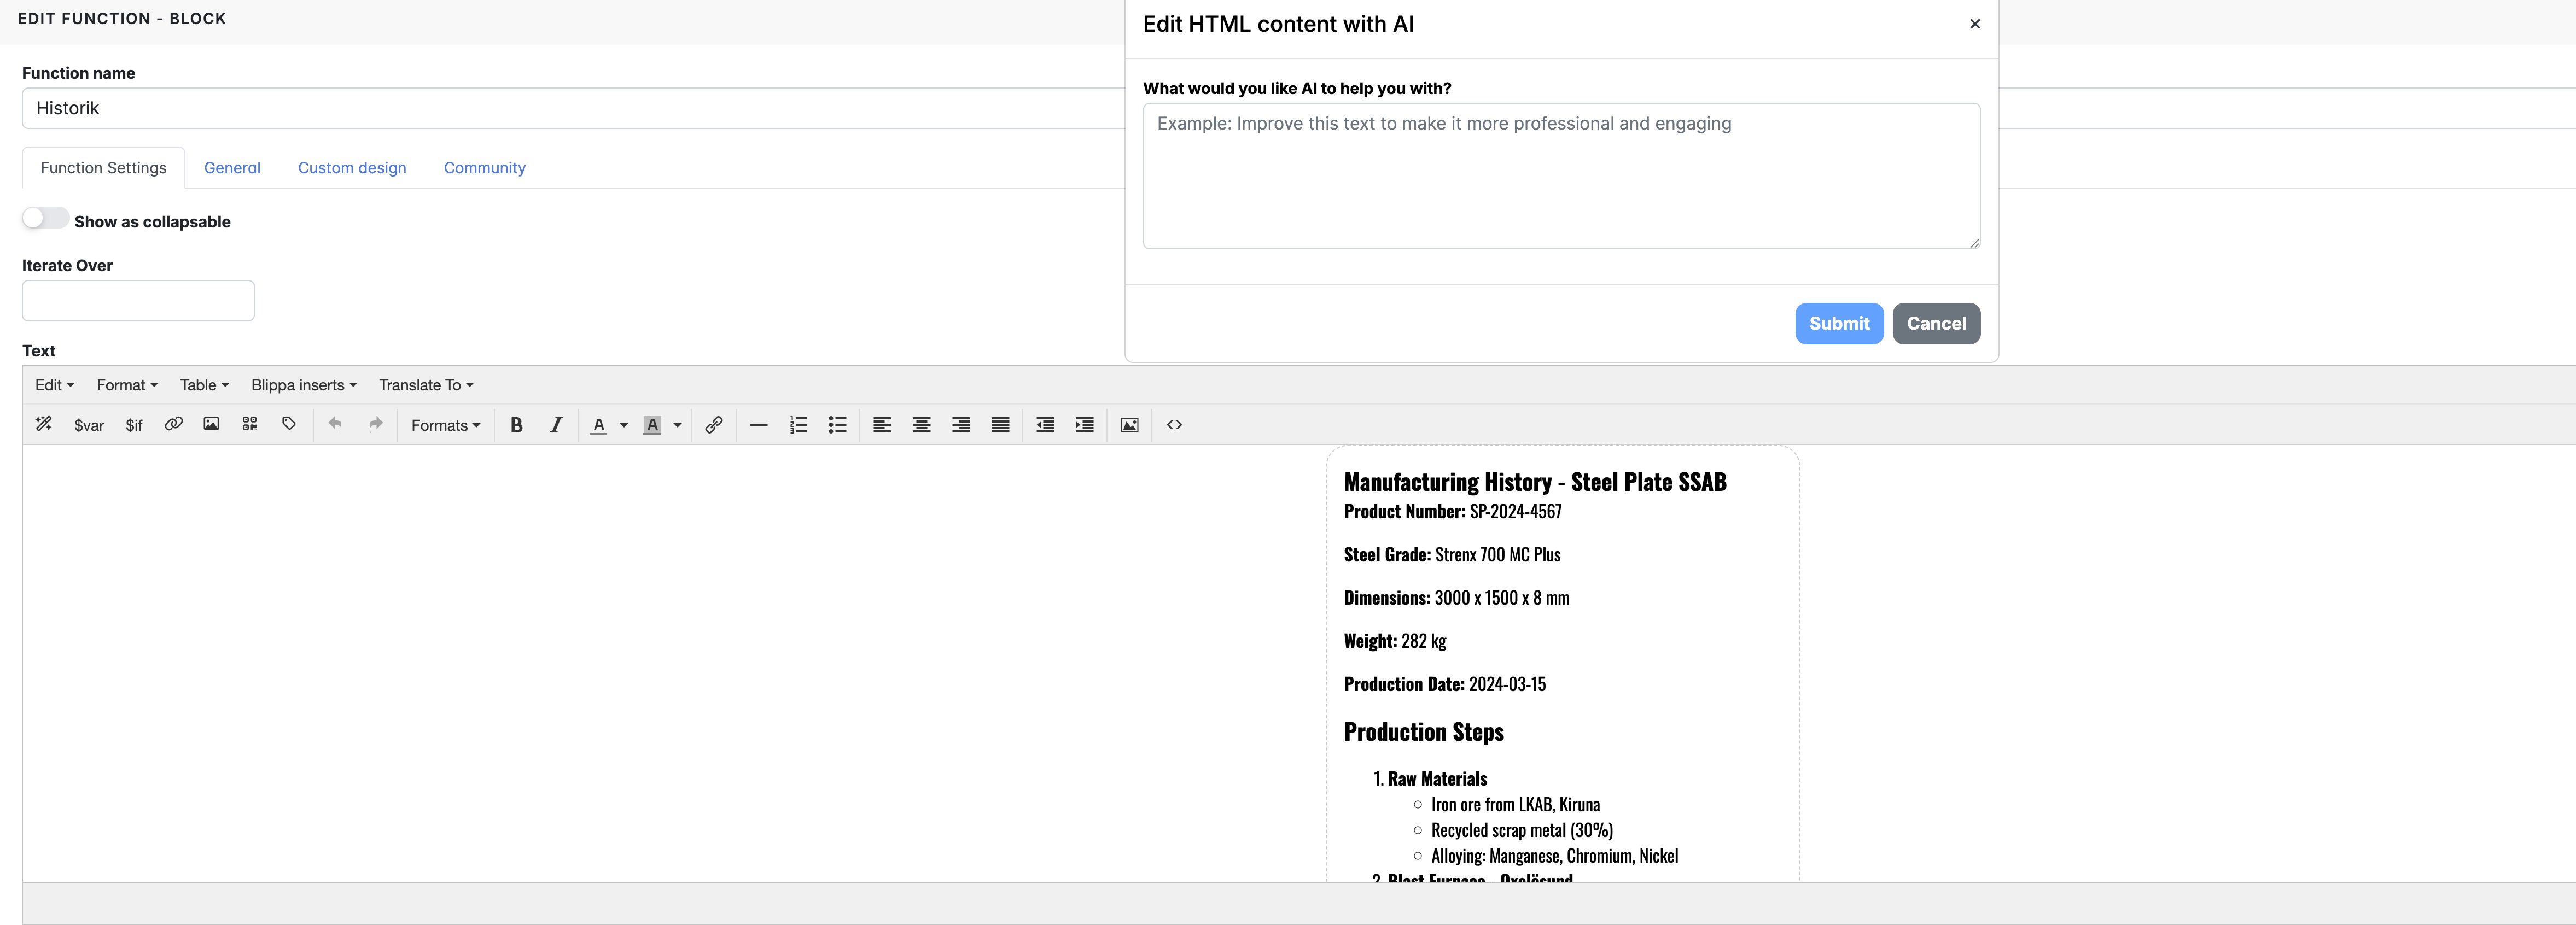Click the AI magic wand icon
Image resolution: width=2576 pixels, height=925 pixels.
pyautogui.click(x=44, y=424)
